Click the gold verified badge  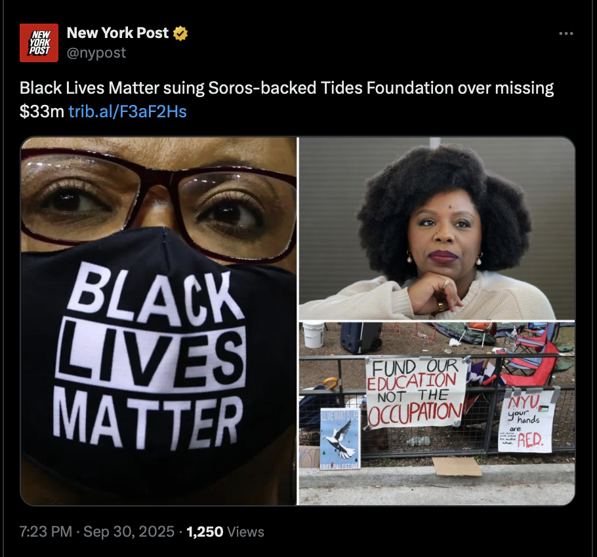[180, 33]
